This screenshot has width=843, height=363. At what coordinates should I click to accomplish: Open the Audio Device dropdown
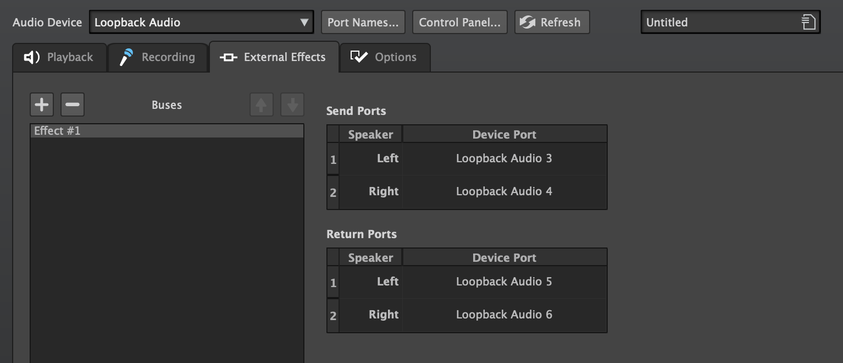point(201,23)
